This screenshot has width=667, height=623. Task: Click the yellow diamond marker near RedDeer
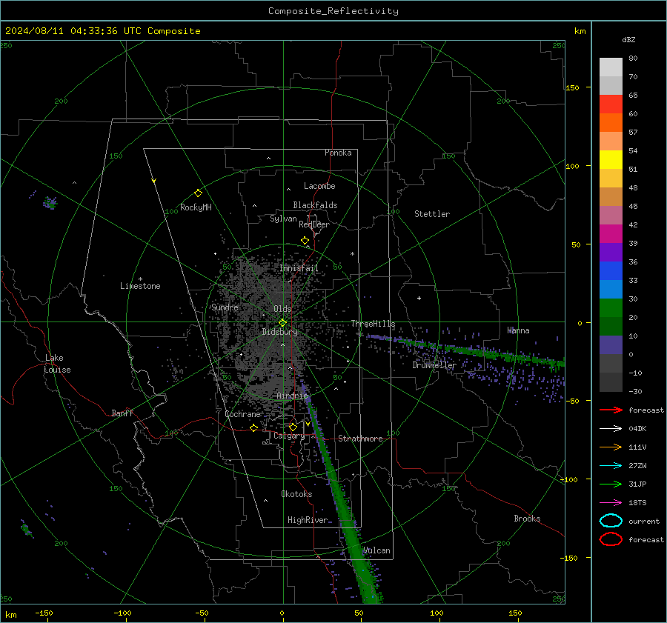pyautogui.click(x=305, y=241)
